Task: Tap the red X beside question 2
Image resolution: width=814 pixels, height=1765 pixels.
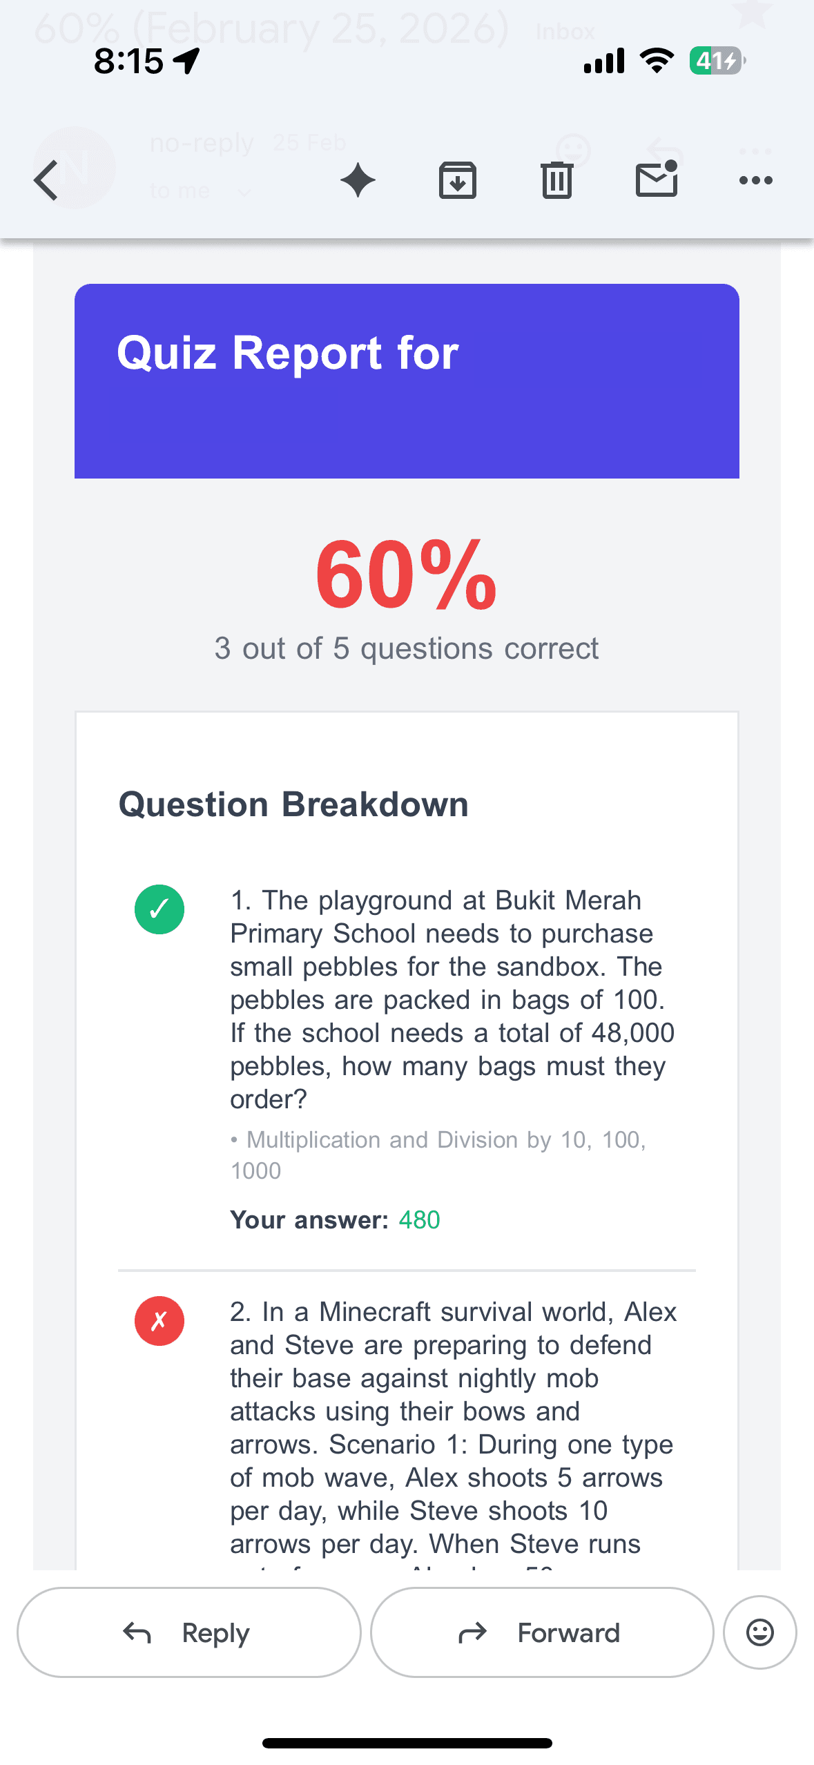Action: [159, 1320]
